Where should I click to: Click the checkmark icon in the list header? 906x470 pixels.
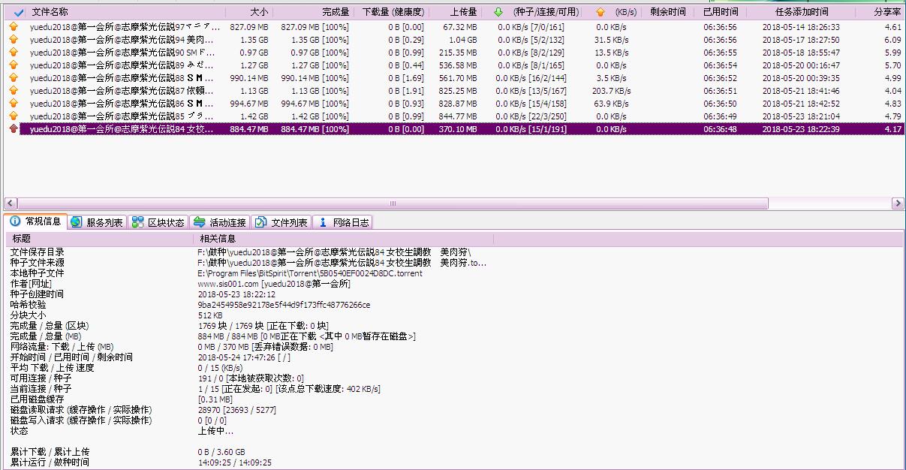(x=19, y=13)
